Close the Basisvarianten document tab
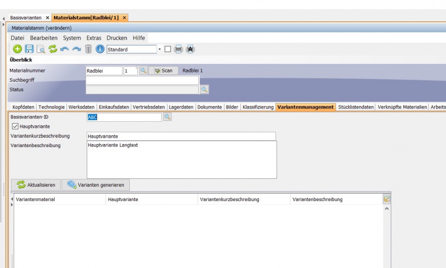 (x=48, y=18)
